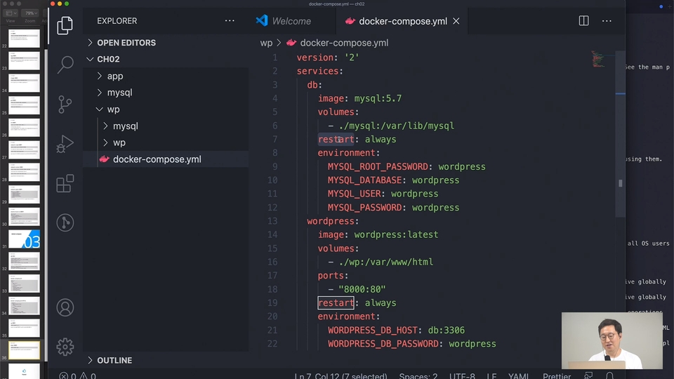Click the services: key on line 2
Viewport: 674px width, 379px height.
tap(319, 71)
